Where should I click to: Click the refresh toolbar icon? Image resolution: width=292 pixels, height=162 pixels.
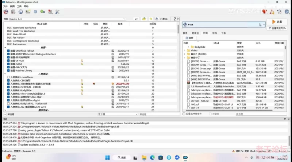(x=35, y=12)
